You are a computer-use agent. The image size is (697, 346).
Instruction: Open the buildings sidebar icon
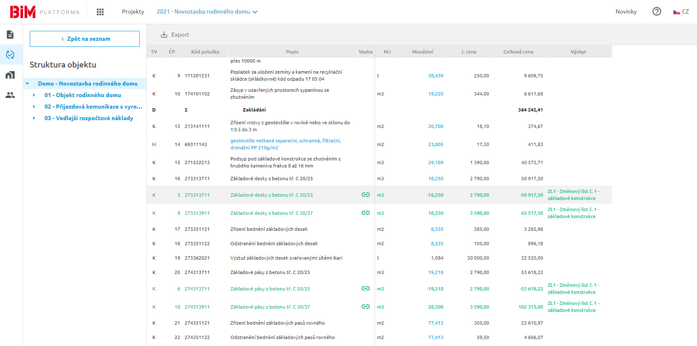[x=10, y=75]
